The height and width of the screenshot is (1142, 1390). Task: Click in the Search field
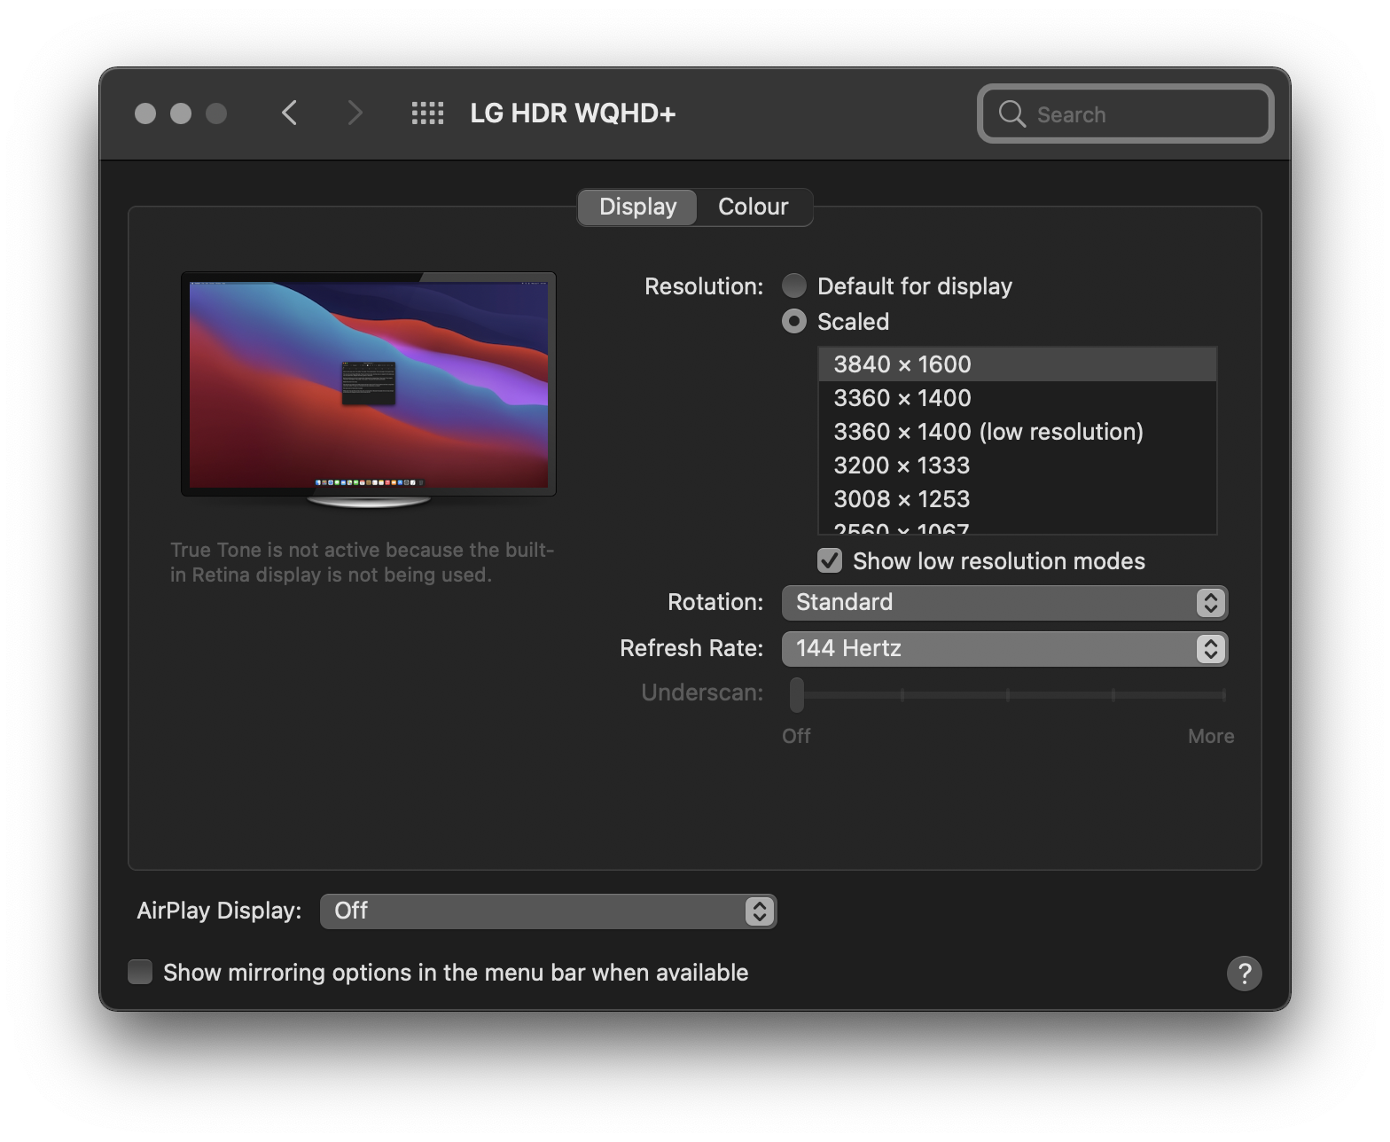tap(1125, 113)
